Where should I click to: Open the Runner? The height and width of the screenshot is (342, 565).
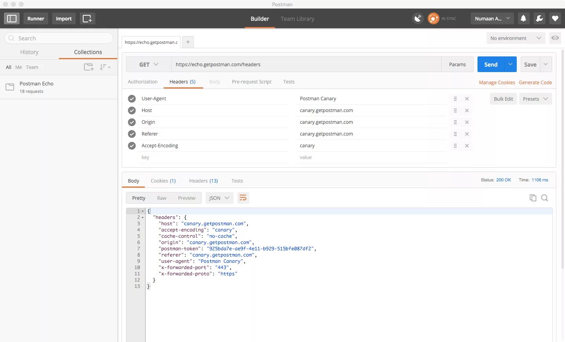click(x=36, y=18)
